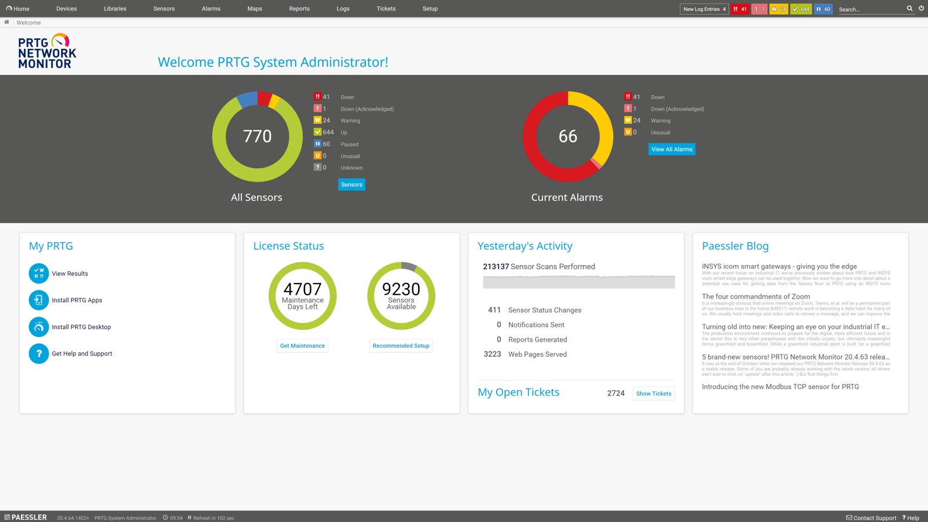Screen dimensions: 928x522
Task: Click the Down icon in All Sensors legend
Action: point(317,97)
